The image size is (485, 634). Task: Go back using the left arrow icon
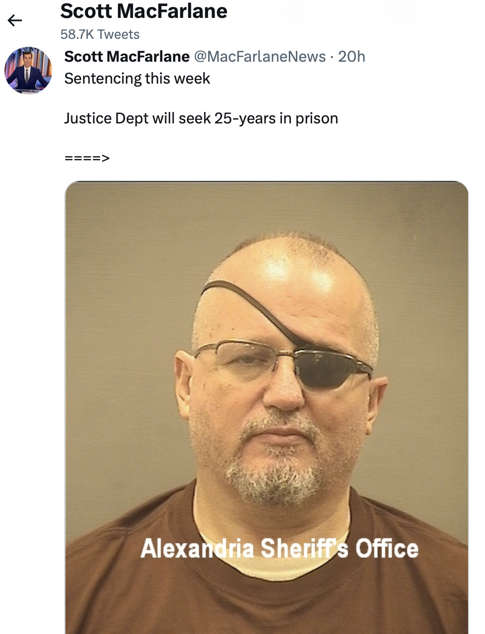15,20
